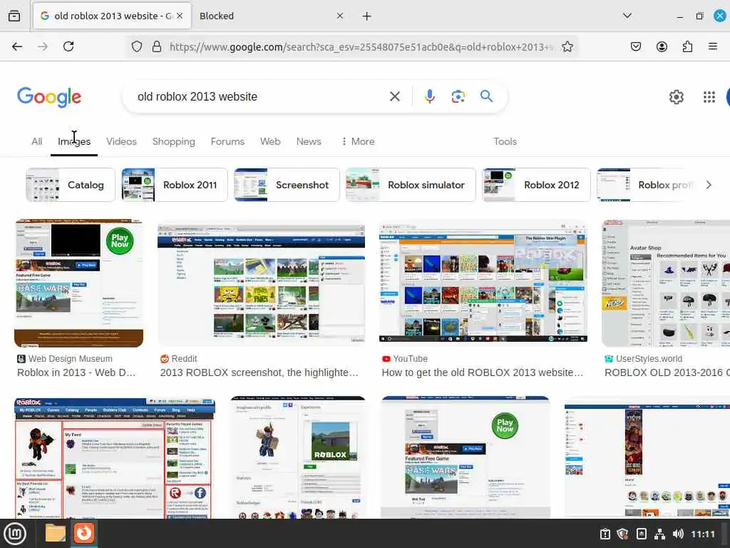Image resolution: width=730 pixels, height=548 pixels.
Task: Open the Reddit games grid thumbnail
Action: [x=261, y=285]
